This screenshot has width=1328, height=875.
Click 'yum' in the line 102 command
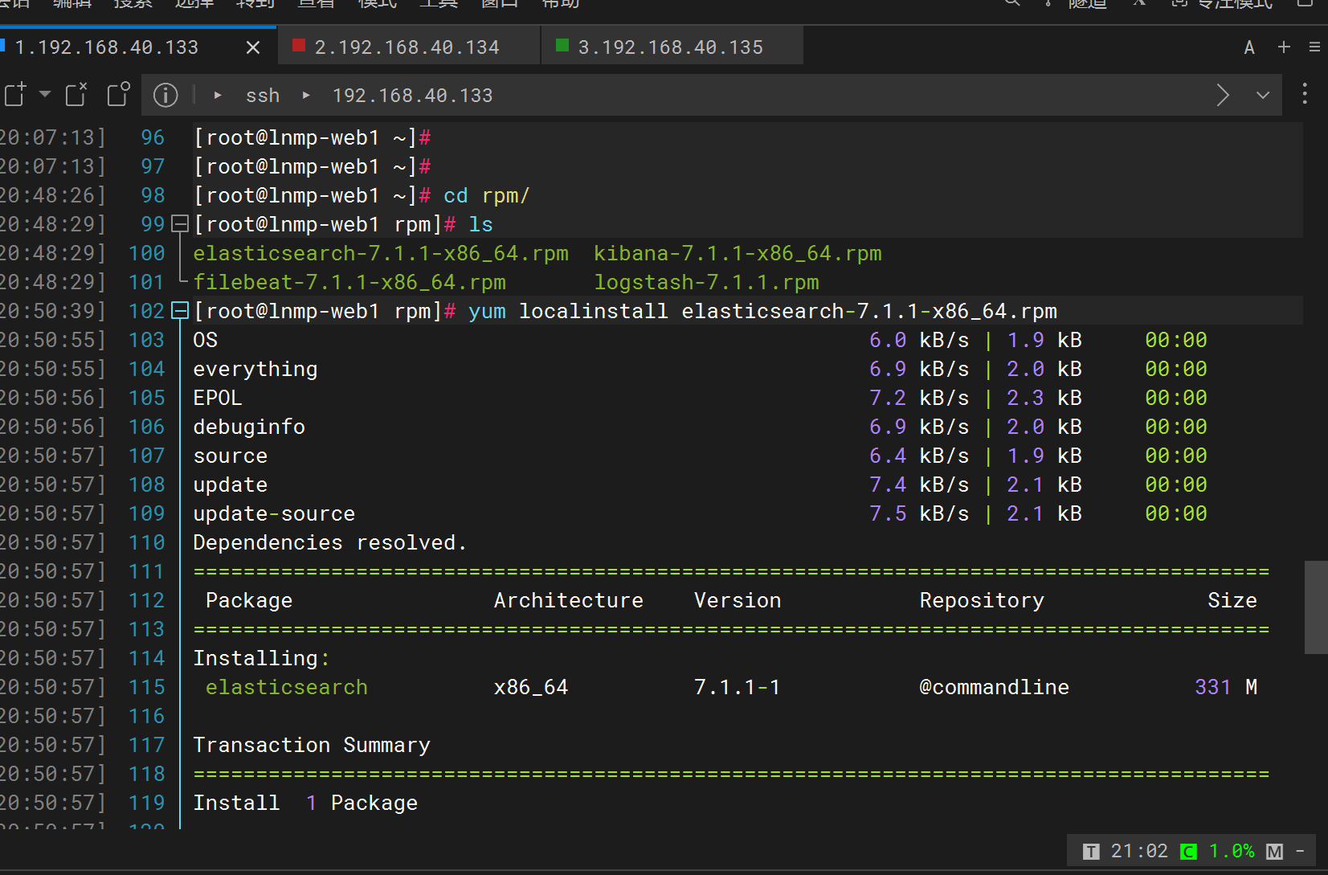(x=487, y=311)
